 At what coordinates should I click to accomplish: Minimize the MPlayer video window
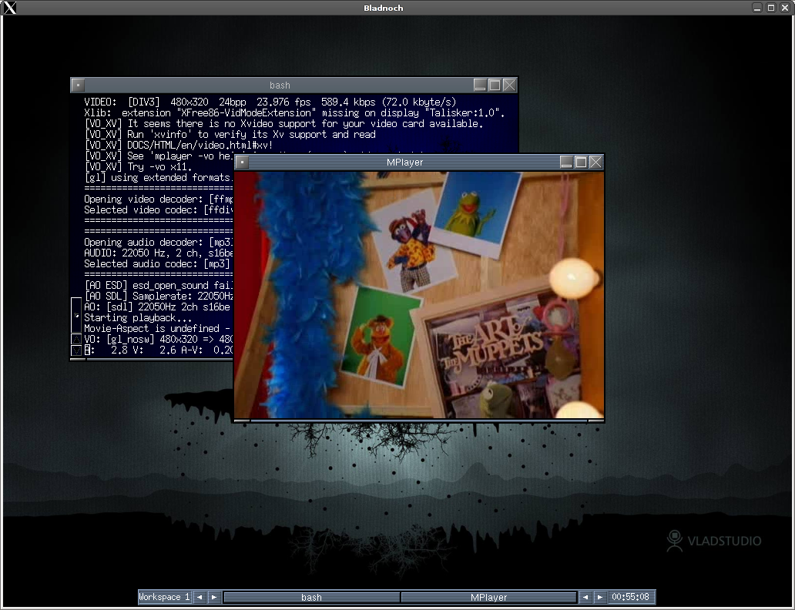tap(566, 162)
